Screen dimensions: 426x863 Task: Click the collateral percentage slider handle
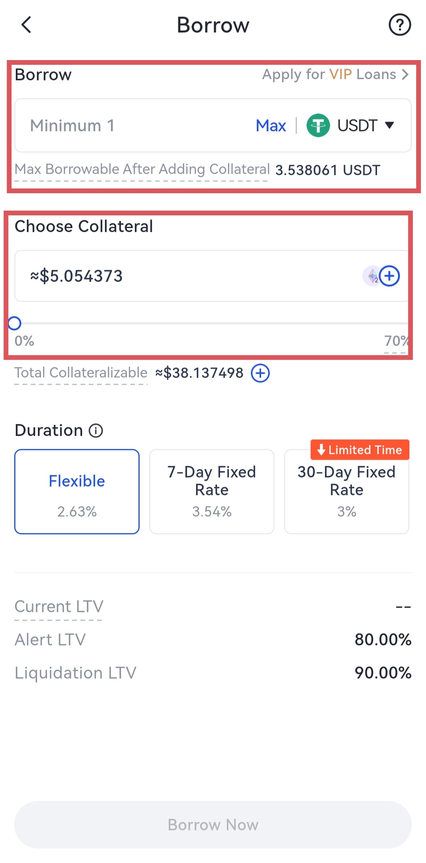pyautogui.click(x=15, y=323)
